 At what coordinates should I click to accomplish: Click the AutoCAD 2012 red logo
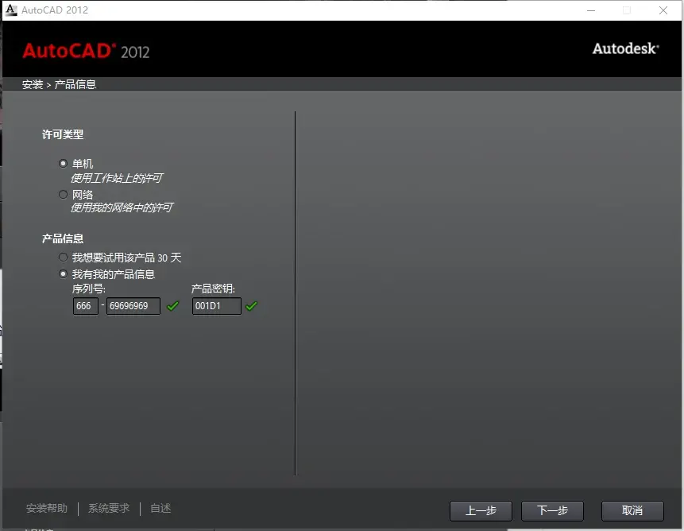click(86, 51)
